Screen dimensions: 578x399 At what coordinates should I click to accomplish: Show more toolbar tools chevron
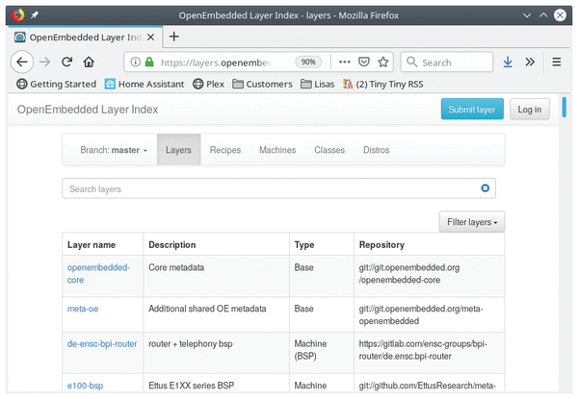coord(530,62)
